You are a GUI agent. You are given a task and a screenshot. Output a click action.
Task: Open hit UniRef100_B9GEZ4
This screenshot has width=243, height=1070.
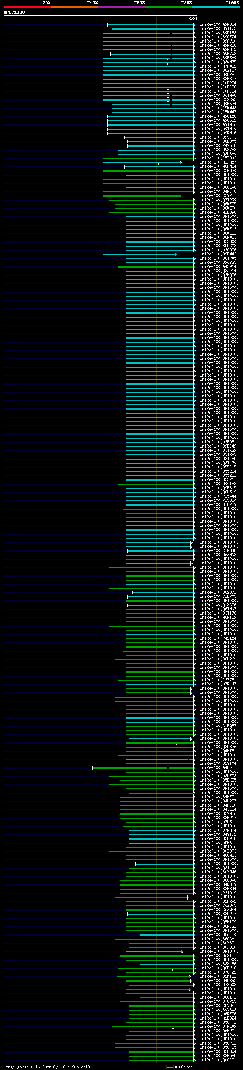point(218,37)
